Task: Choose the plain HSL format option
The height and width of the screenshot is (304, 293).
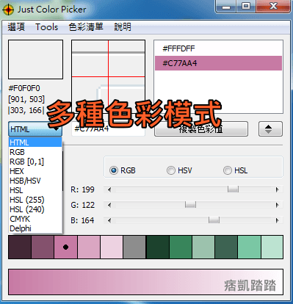Action: click(x=35, y=190)
